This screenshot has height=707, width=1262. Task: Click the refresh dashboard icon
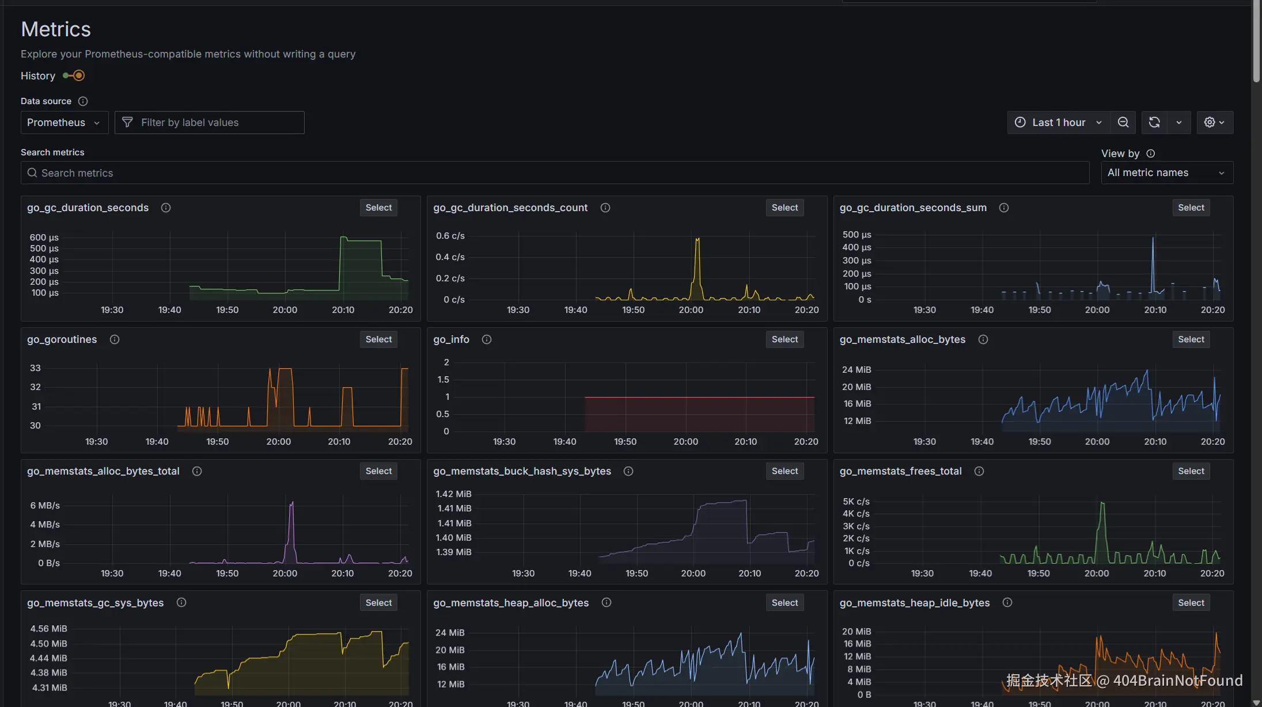point(1154,123)
